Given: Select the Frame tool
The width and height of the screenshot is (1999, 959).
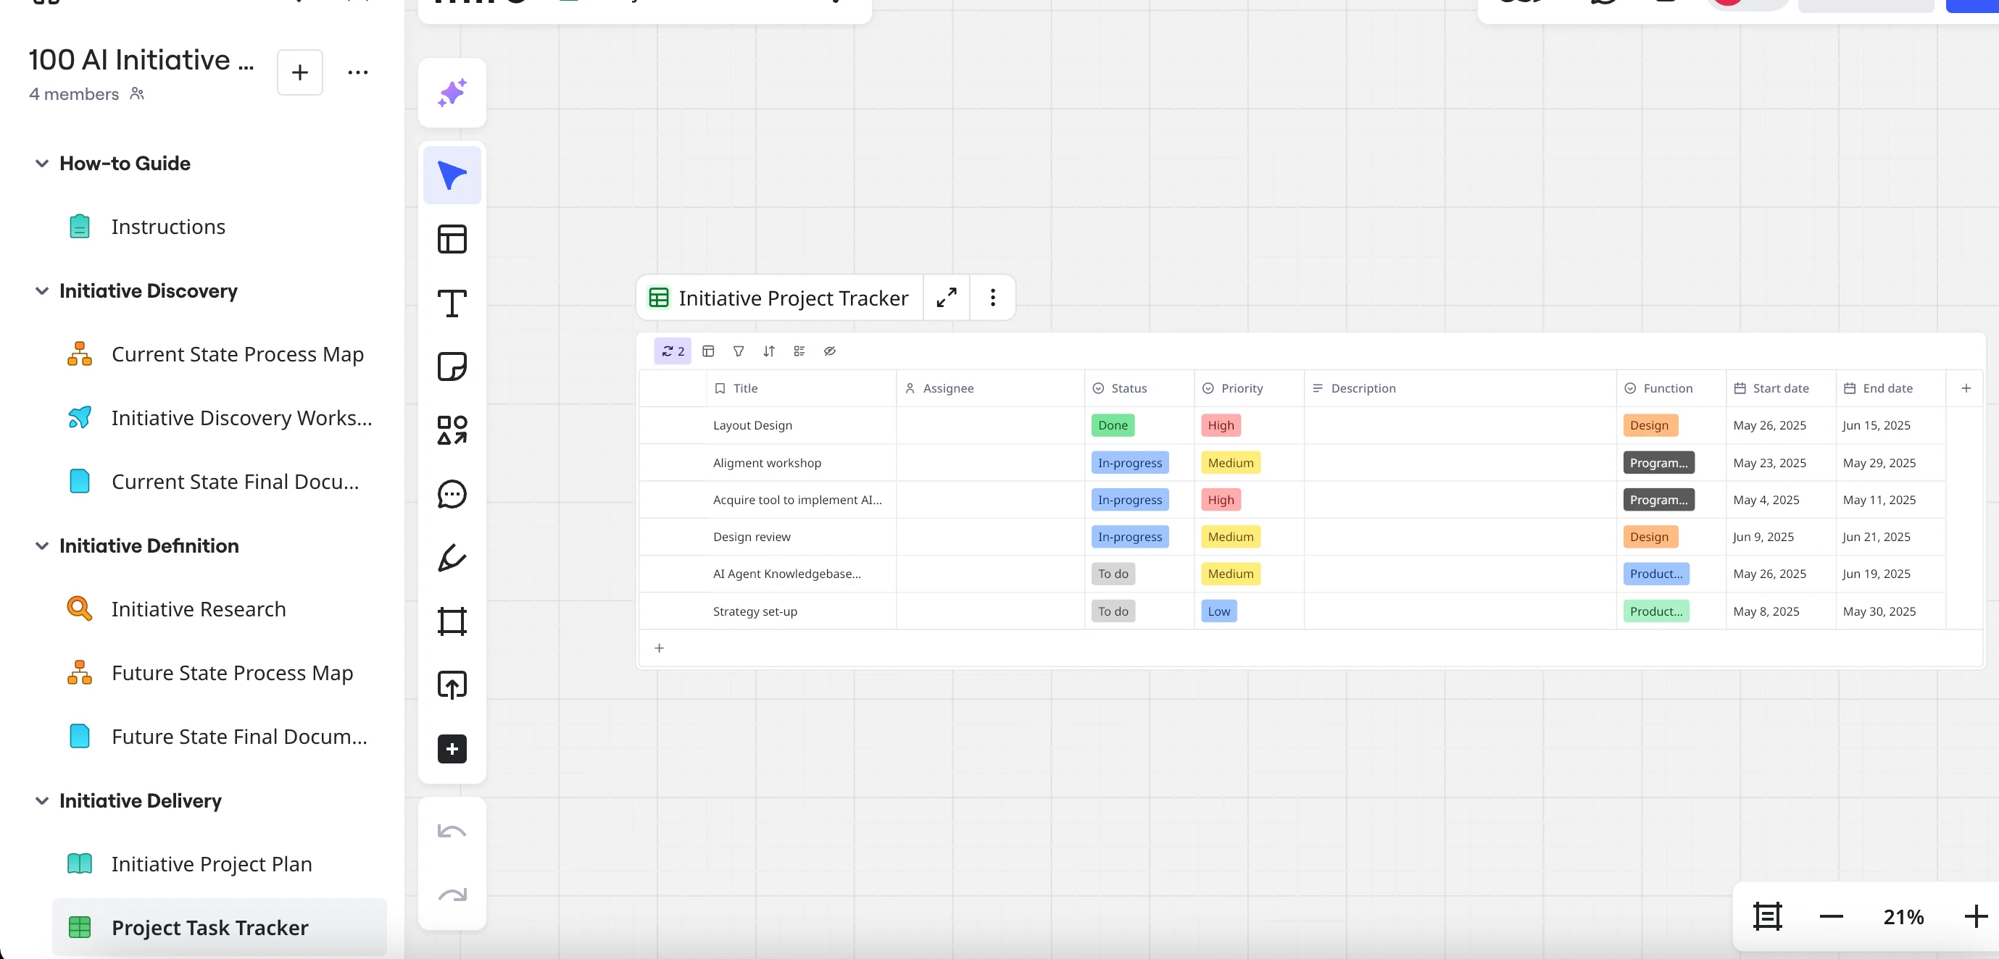Looking at the screenshot, I should [x=452, y=621].
